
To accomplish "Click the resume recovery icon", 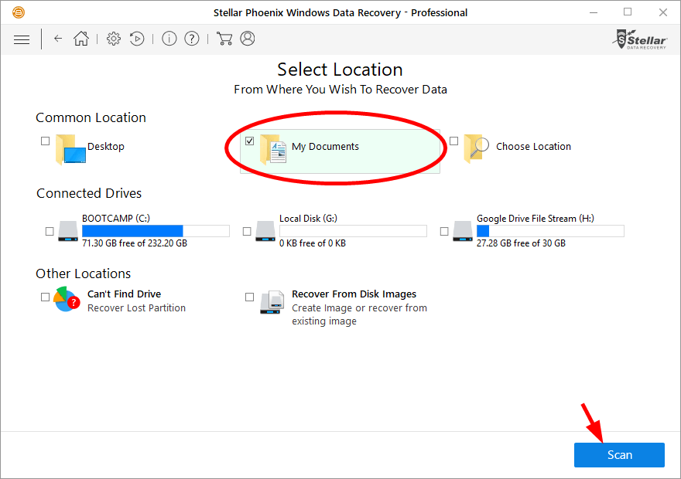I will pyautogui.click(x=137, y=39).
